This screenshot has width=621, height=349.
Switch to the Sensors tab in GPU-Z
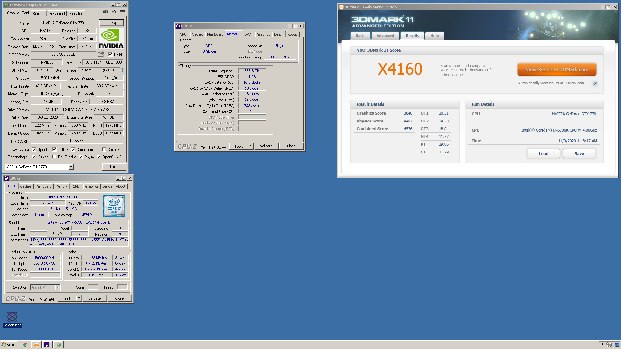[39, 14]
